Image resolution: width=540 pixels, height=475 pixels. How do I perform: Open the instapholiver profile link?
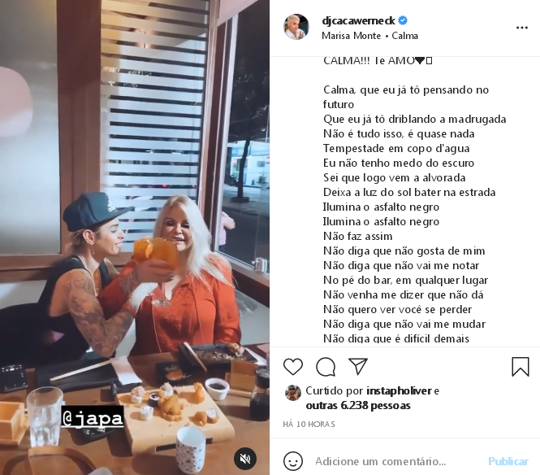click(399, 391)
